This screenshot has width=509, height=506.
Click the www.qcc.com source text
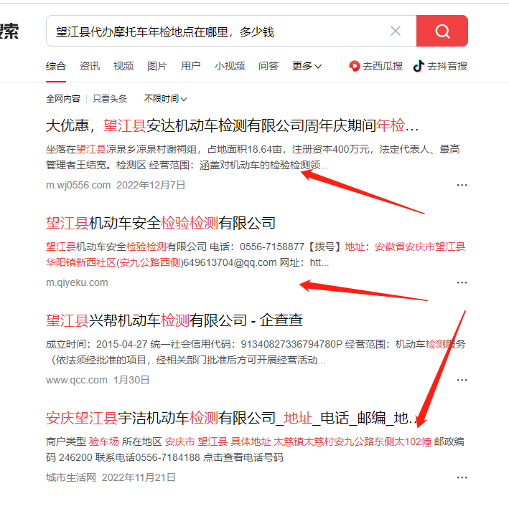pyautogui.click(x=77, y=380)
